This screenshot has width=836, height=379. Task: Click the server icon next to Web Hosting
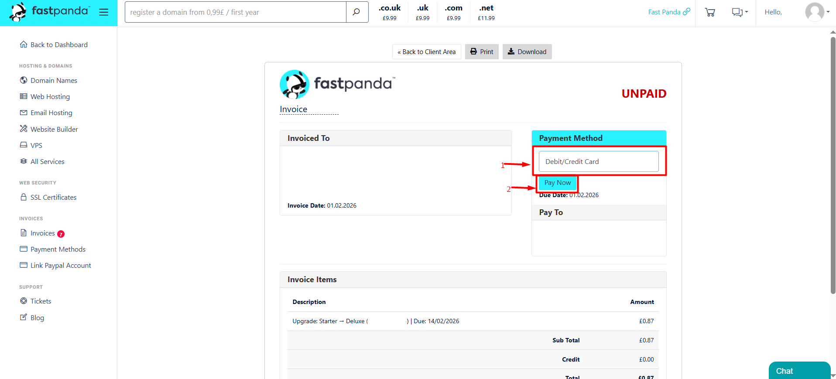[24, 96]
